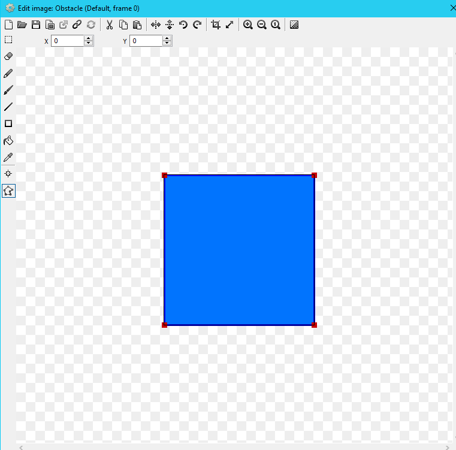Select the collision polygon tool
Screen dimensions: 456x450
(x=9, y=191)
